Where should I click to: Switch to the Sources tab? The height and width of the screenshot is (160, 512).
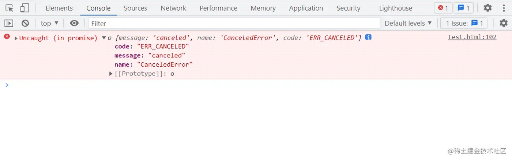click(135, 8)
